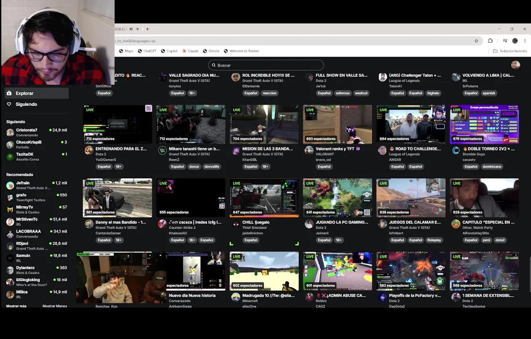The width and height of the screenshot is (531, 339).
Task: Open Dylantero recommended channel
Action: 36,270
